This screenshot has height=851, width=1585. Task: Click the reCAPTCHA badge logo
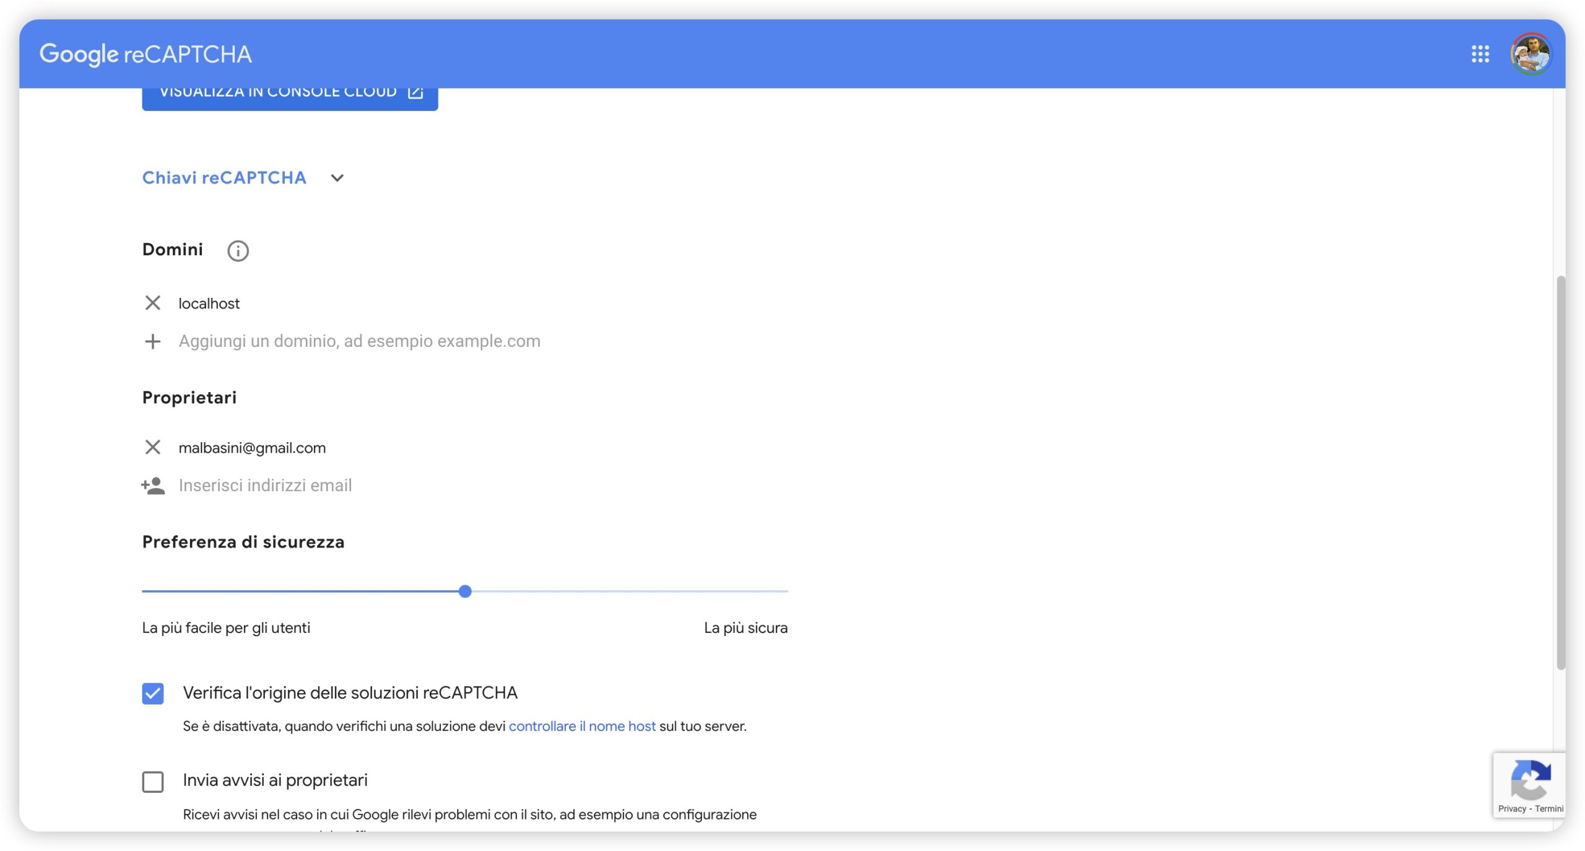tap(1531, 780)
